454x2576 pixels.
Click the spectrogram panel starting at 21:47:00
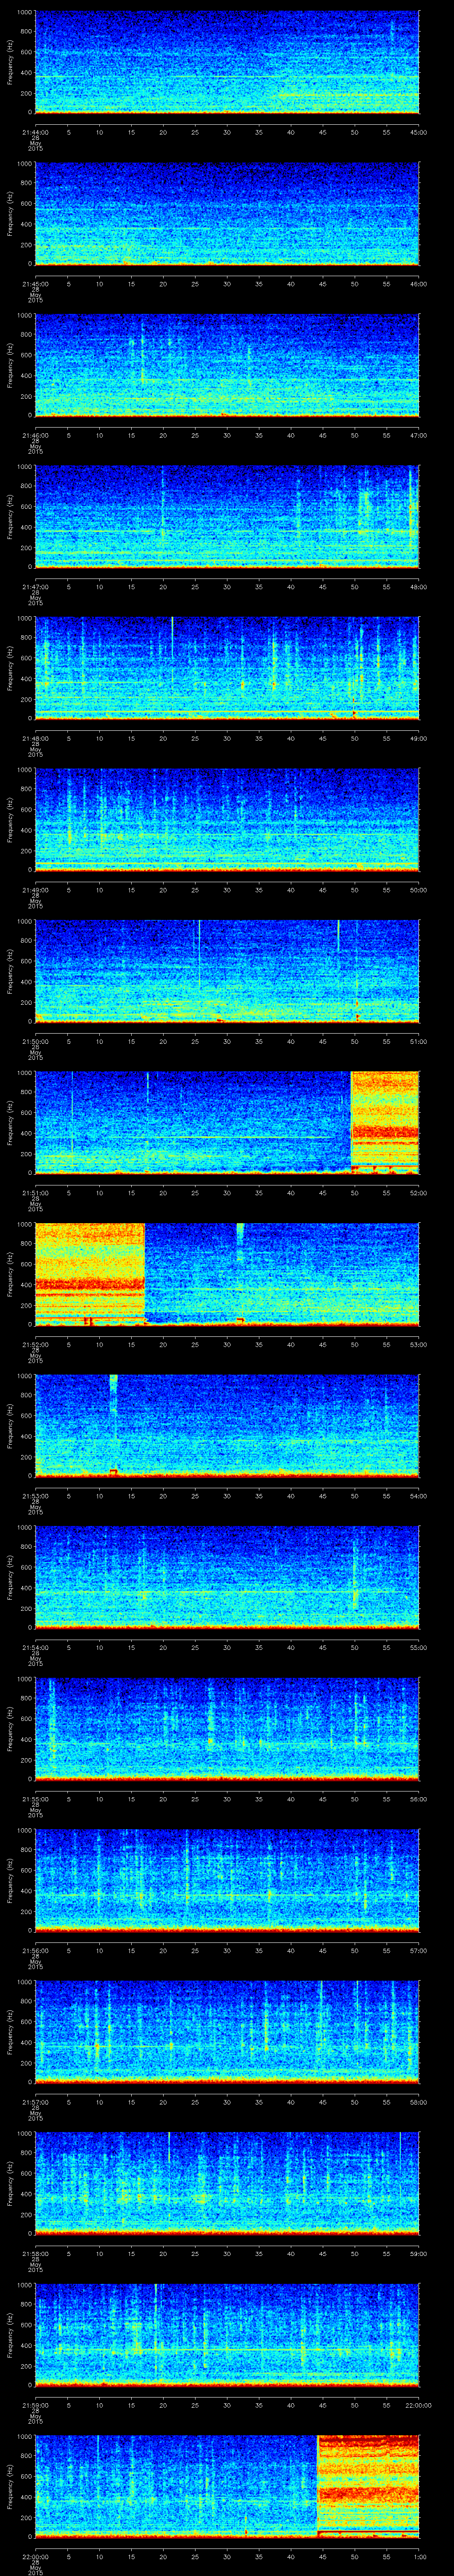pyautogui.click(x=227, y=516)
